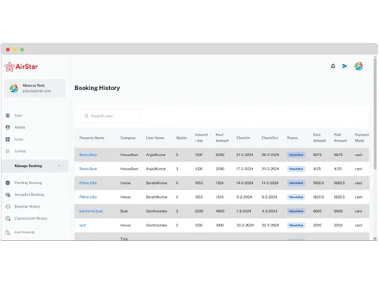This screenshot has height=284, width=379.
Task: Open notifications bell icon
Action: pyautogui.click(x=333, y=66)
